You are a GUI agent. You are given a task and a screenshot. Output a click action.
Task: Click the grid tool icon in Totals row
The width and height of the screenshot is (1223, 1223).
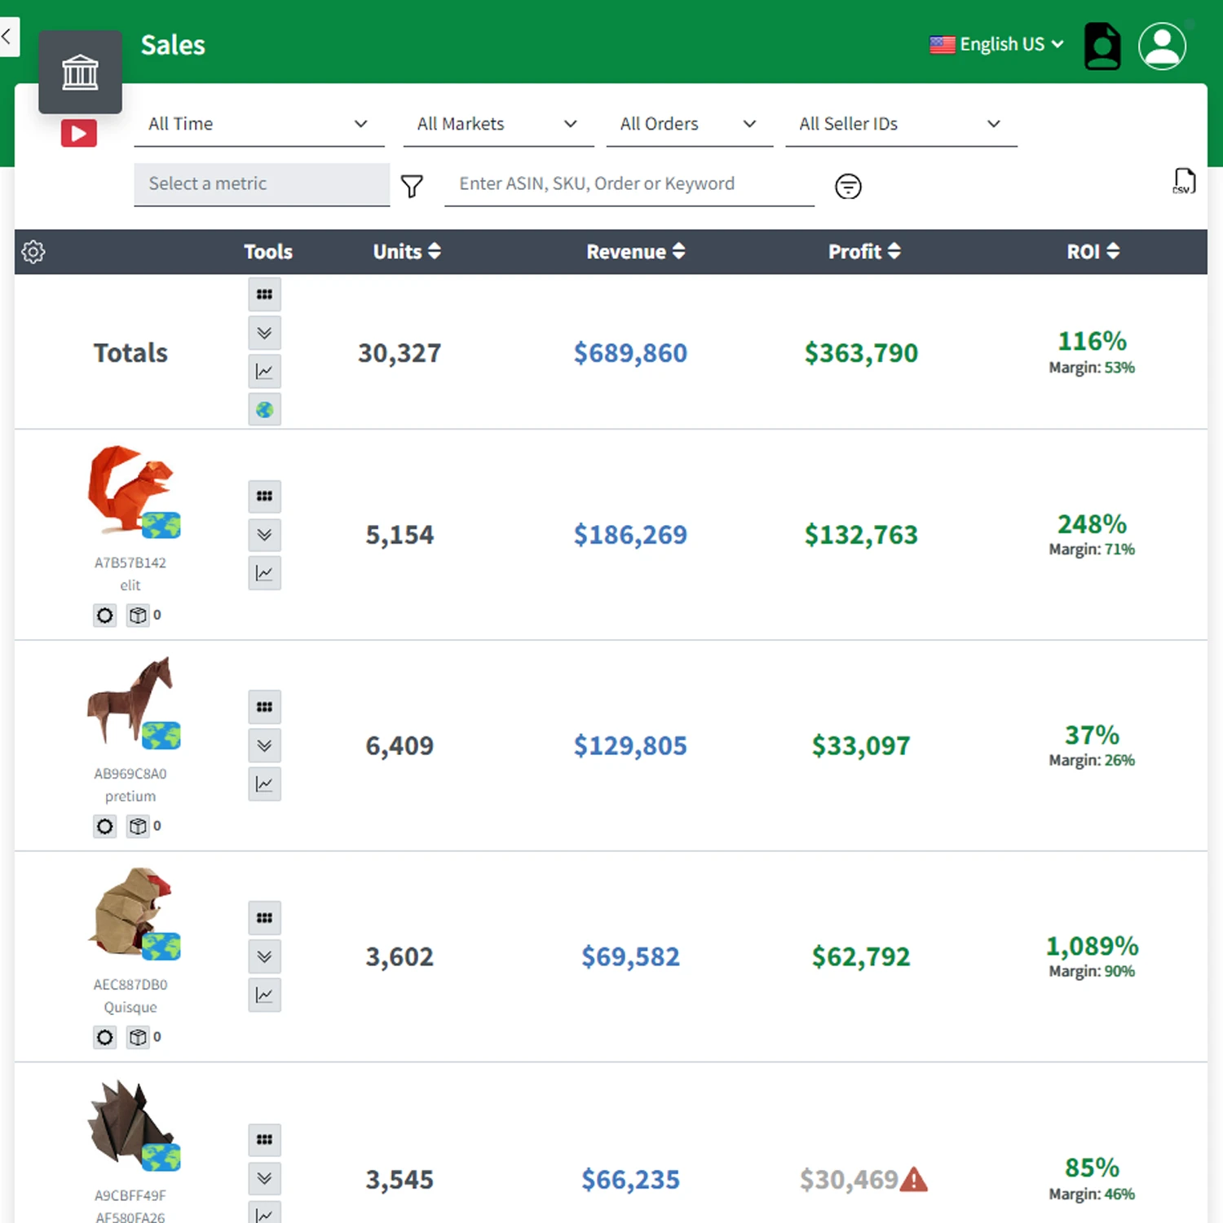[264, 294]
